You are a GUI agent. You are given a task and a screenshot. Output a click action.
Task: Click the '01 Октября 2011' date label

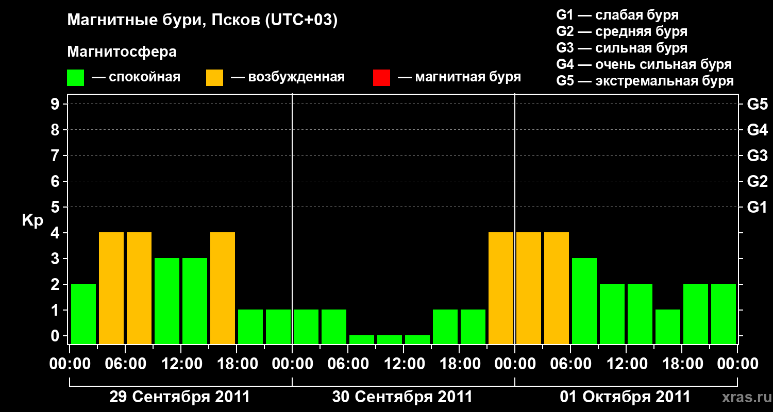click(625, 397)
